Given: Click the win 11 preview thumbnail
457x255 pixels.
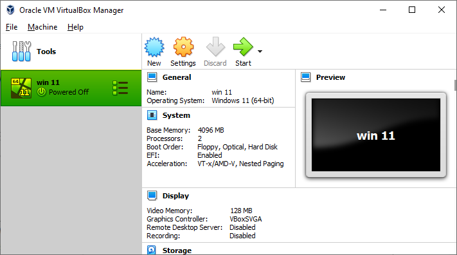Looking at the screenshot, I should click(375, 135).
